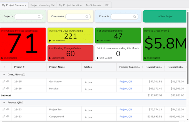Click edit pencil for Campground project

pyautogui.click(x=4, y=116)
